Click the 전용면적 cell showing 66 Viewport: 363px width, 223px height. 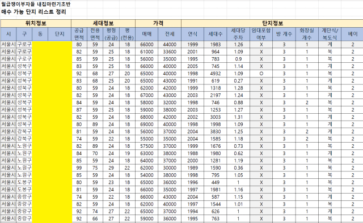(x=95, y=218)
